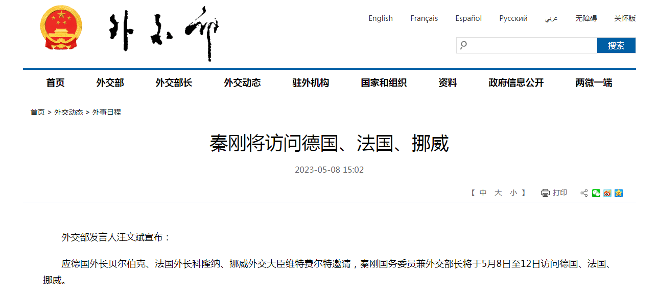This screenshot has width=658, height=299.
Task: Open 政府信息公开 navigation item
Action: coord(516,83)
